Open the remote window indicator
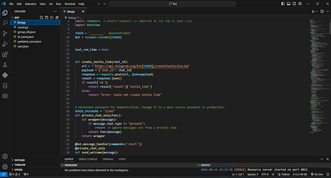Screen dimensions: 331x178 (3, 174)
